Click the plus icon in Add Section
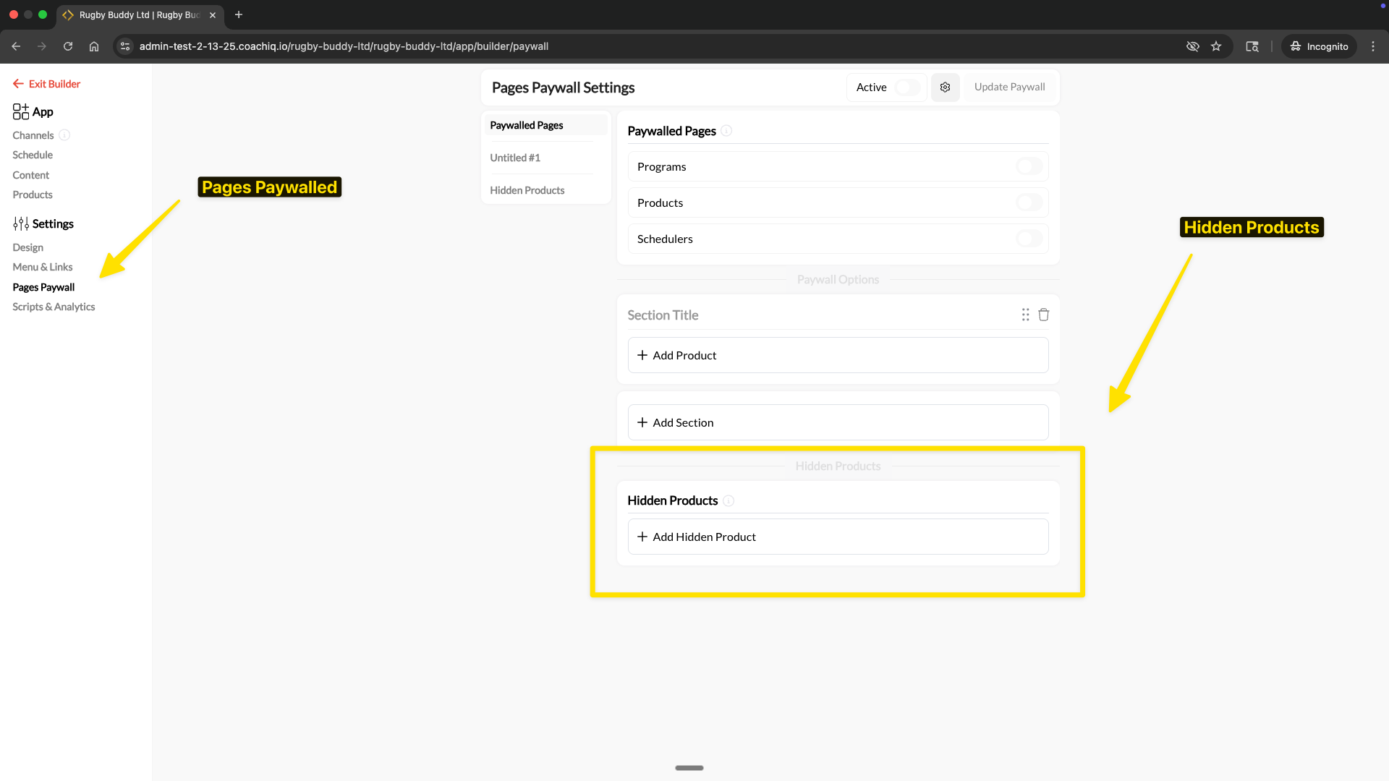1389x781 pixels. point(642,422)
